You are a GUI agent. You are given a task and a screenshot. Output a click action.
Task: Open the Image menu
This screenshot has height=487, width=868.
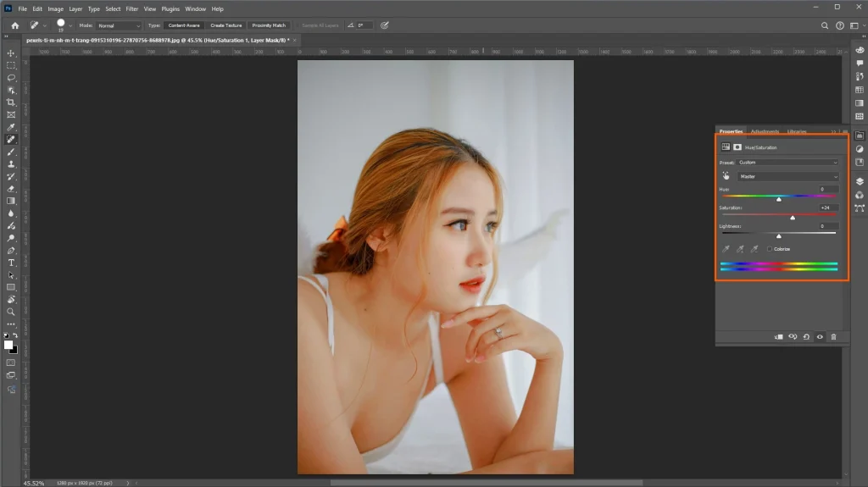click(55, 8)
